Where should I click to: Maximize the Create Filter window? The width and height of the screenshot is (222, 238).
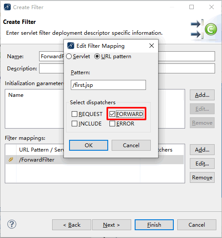[x=192, y=7]
